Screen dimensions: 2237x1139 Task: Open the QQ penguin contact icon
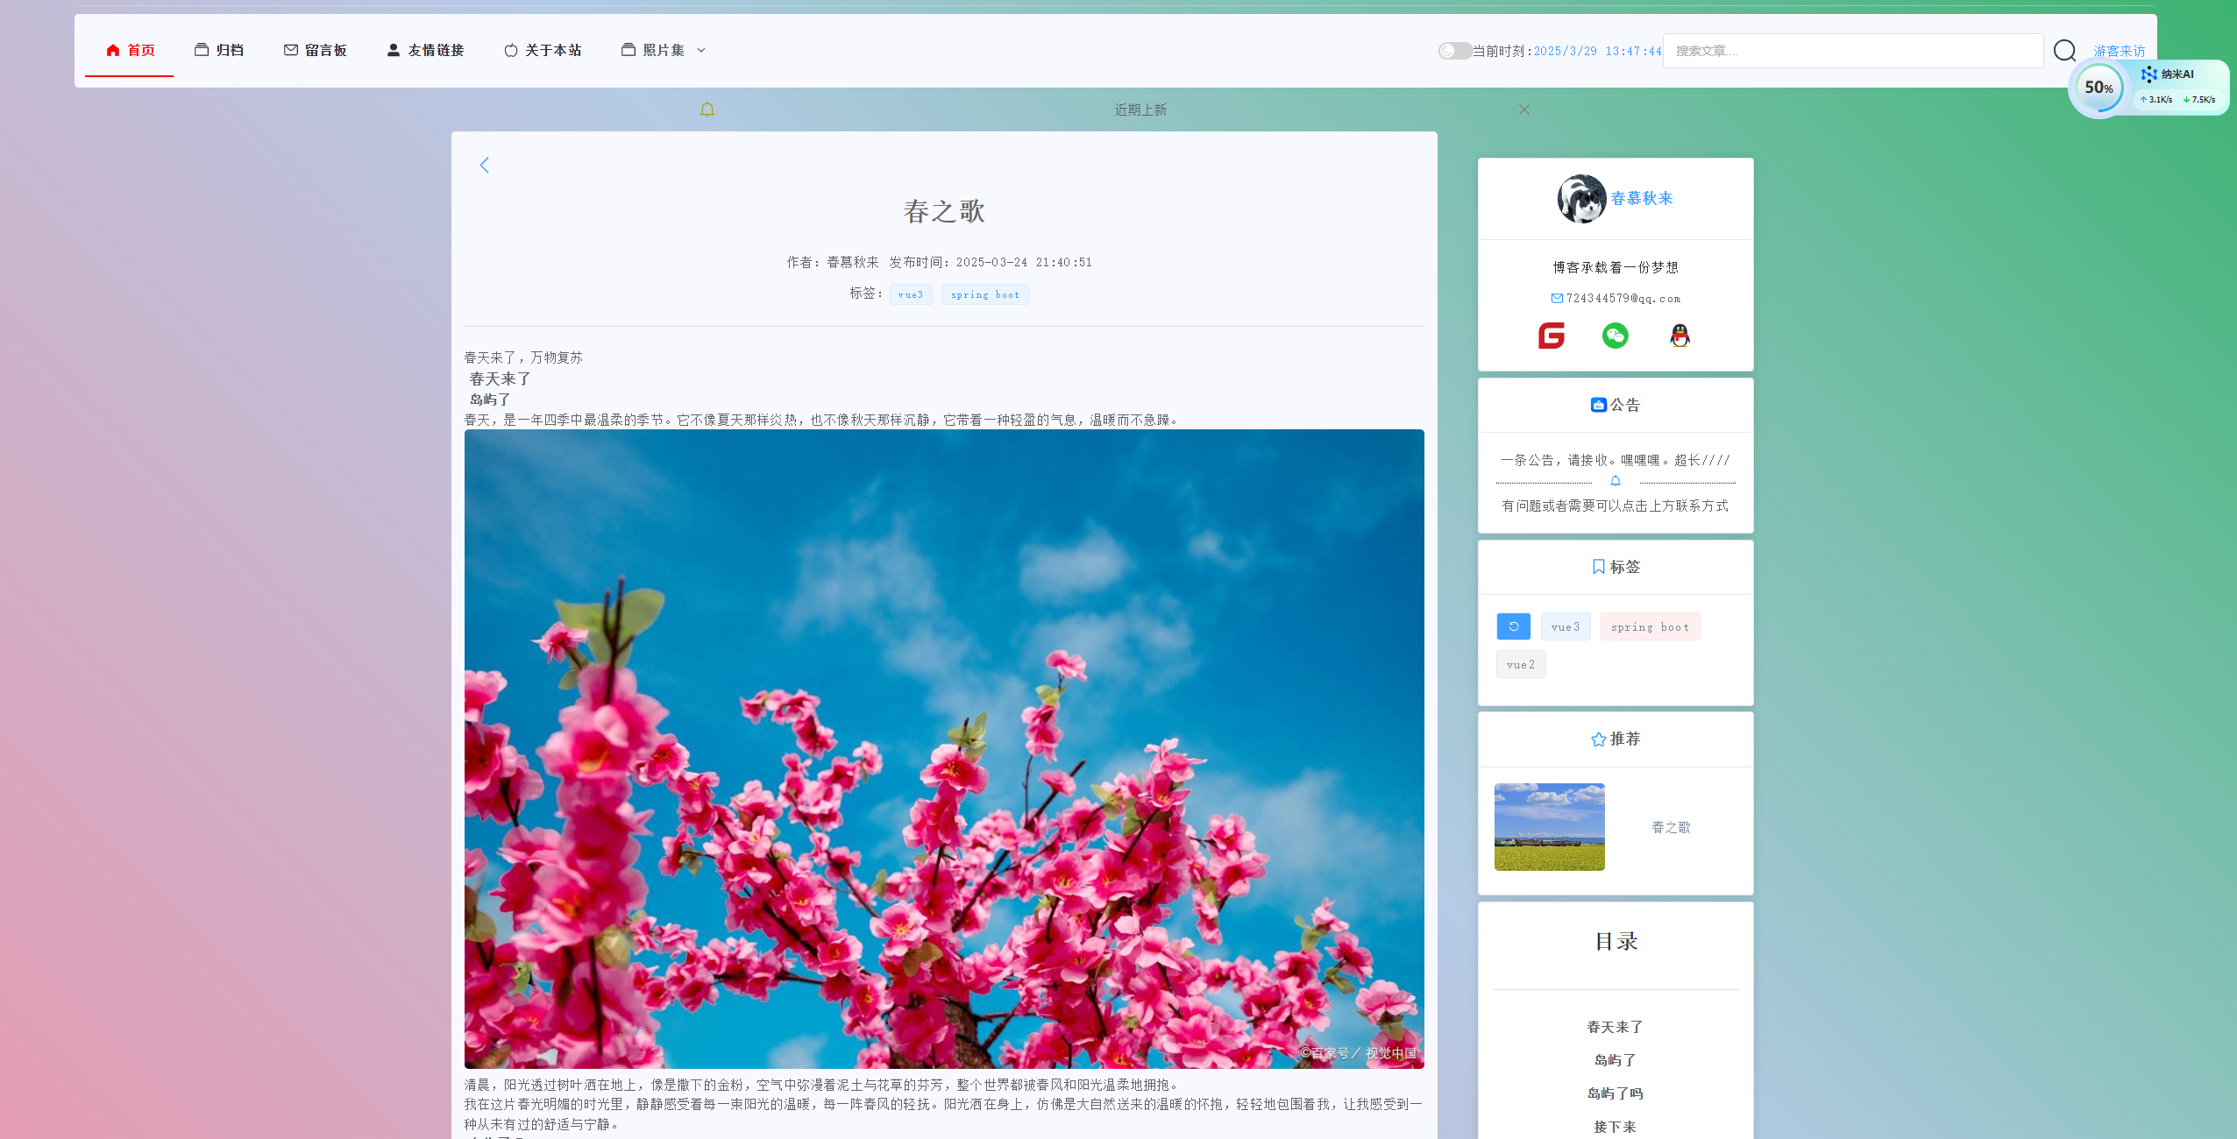tap(1679, 336)
